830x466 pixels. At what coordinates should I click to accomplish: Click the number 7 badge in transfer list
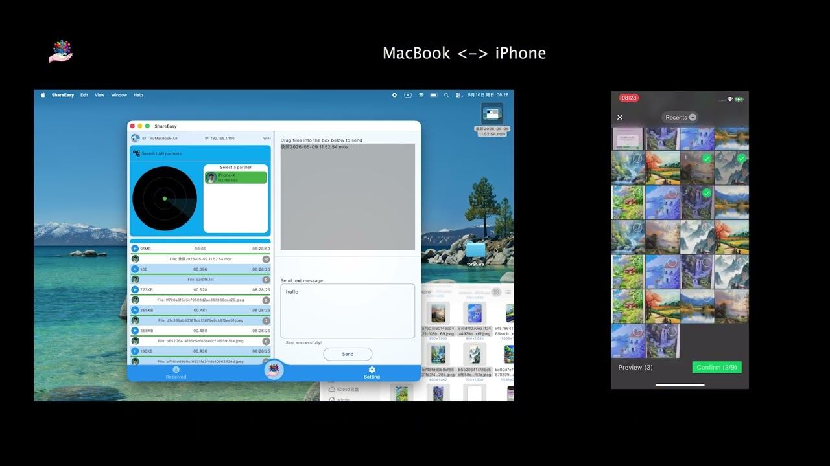tap(266, 320)
